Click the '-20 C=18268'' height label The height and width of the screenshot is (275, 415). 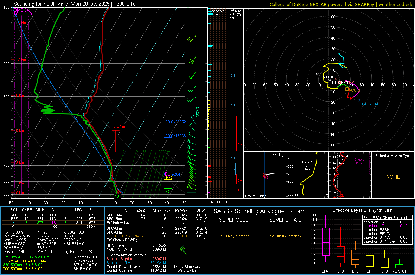click(175, 136)
